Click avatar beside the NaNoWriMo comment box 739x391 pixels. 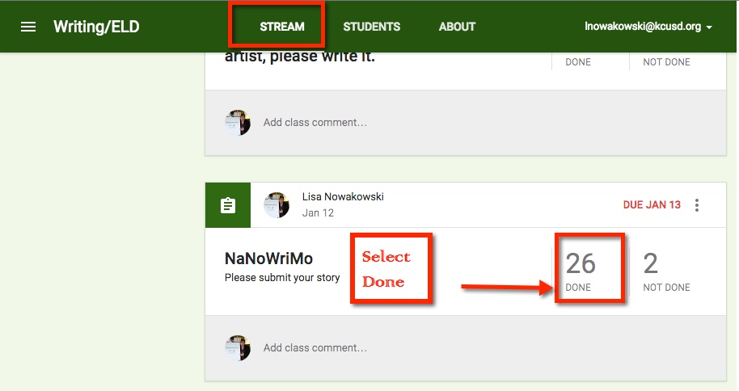point(237,347)
